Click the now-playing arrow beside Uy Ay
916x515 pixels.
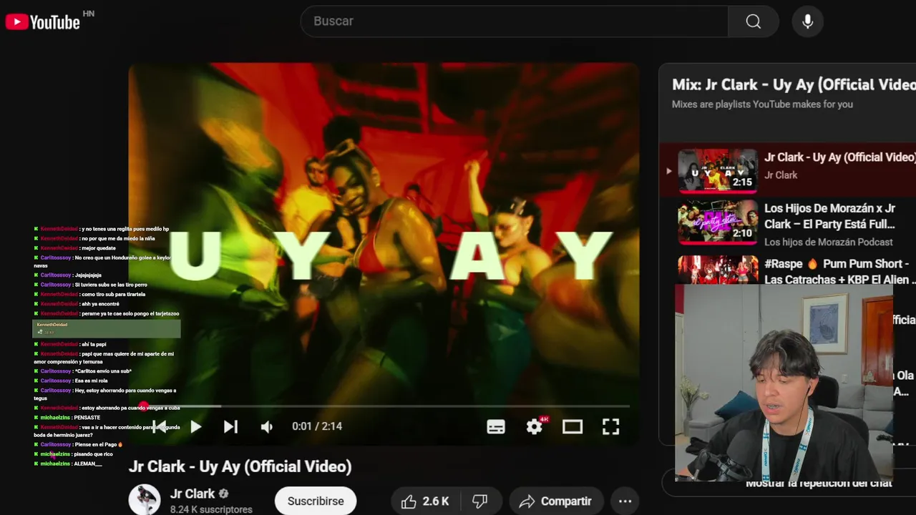[668, 171]
